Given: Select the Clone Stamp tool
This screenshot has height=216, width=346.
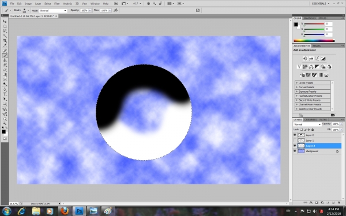Looking at the screenshot, I should [5, 60].
